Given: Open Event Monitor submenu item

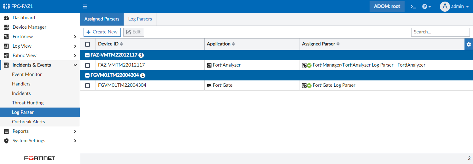Looking at the screenshot, I should tap(40, 74).
